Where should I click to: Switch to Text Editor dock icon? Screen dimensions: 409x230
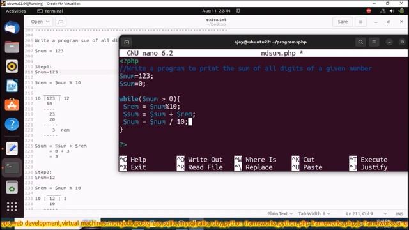click(12, 148)
